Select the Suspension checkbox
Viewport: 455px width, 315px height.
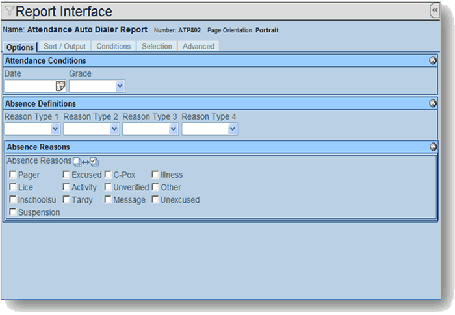(x=13, y=212)
